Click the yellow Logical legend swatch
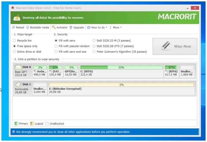The height and width of the screenshot is (142, 207). click(x=32, y=123)
